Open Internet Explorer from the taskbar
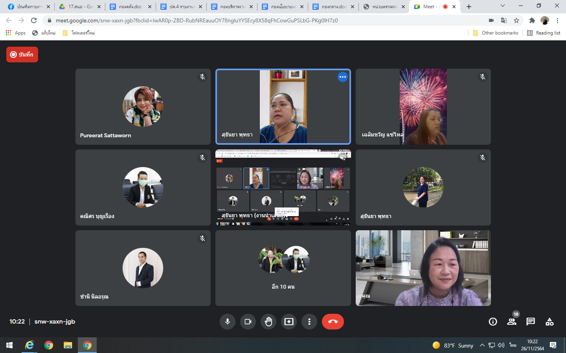 point(29,345)
